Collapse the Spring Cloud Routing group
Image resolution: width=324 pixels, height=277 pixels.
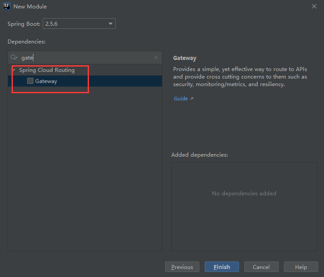(14, 70)
